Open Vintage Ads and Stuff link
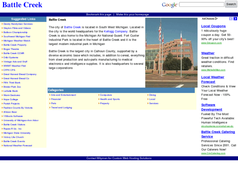The width and height of the screenshot is (238, 179). click(15, 62)
